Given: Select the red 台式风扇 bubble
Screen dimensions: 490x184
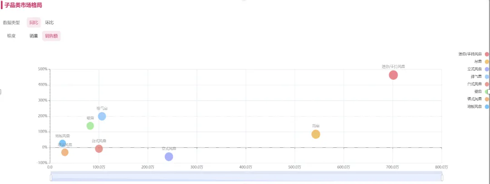Looking at the screenshot, I should point(99,149).
